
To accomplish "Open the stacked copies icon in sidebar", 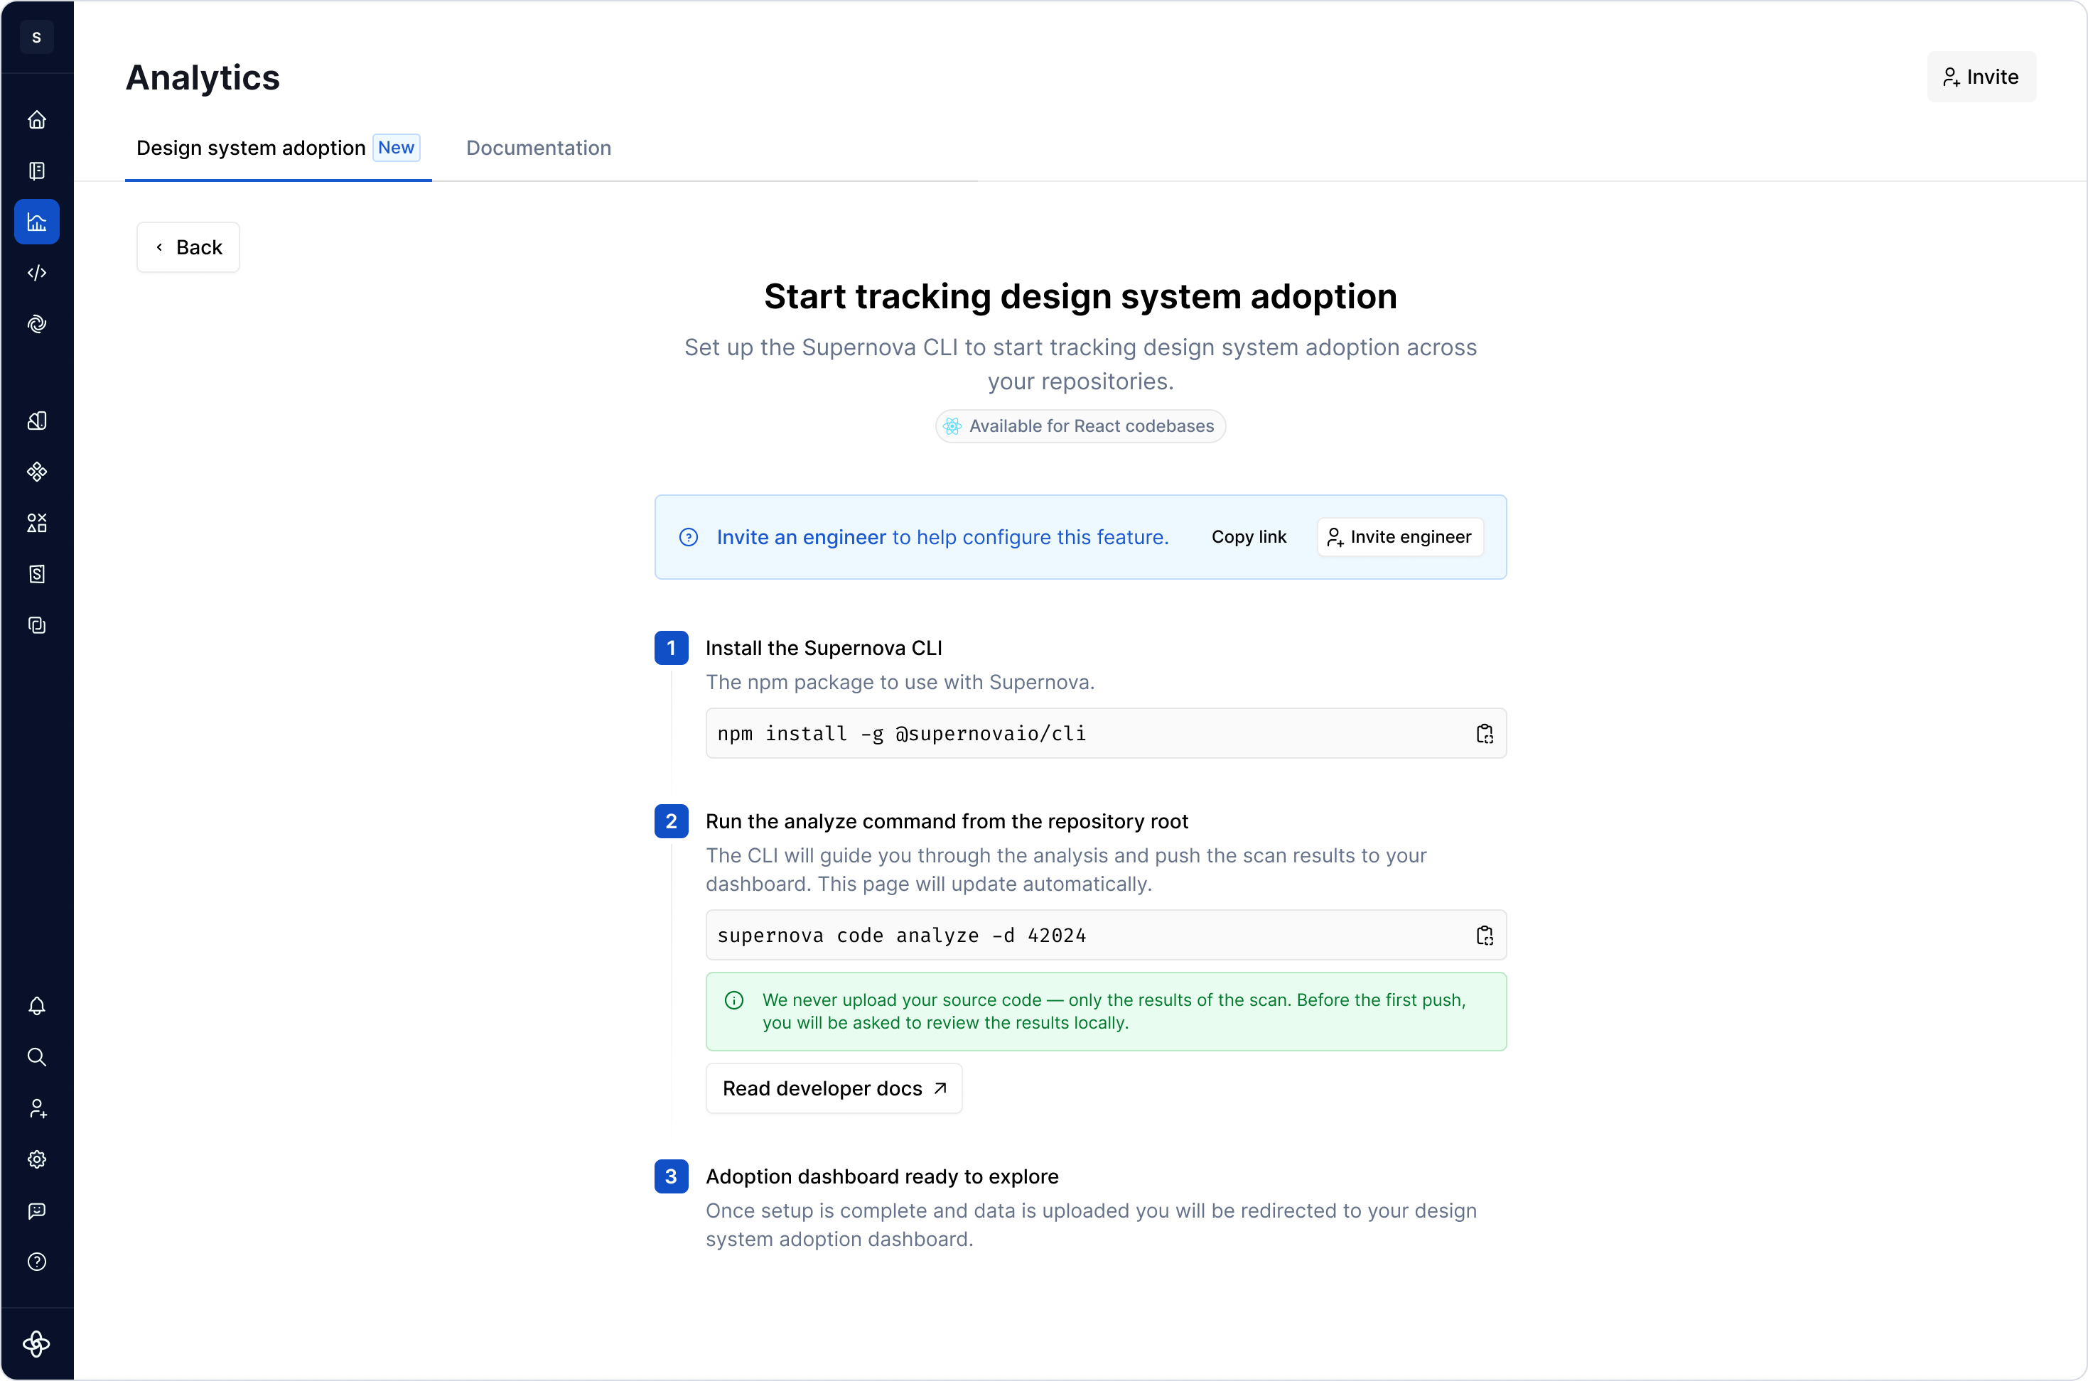I will (36, 625).
